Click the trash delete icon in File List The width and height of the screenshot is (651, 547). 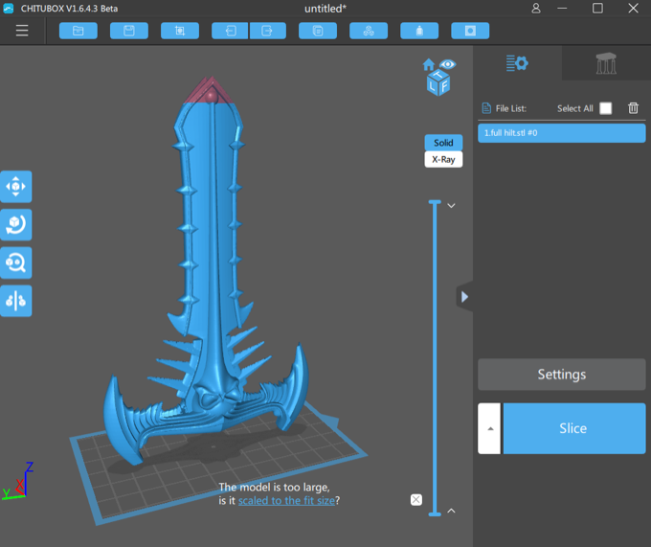pos(633,108)
